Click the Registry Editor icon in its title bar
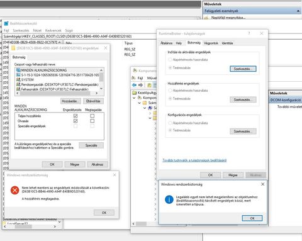 [x=6, y=23]
